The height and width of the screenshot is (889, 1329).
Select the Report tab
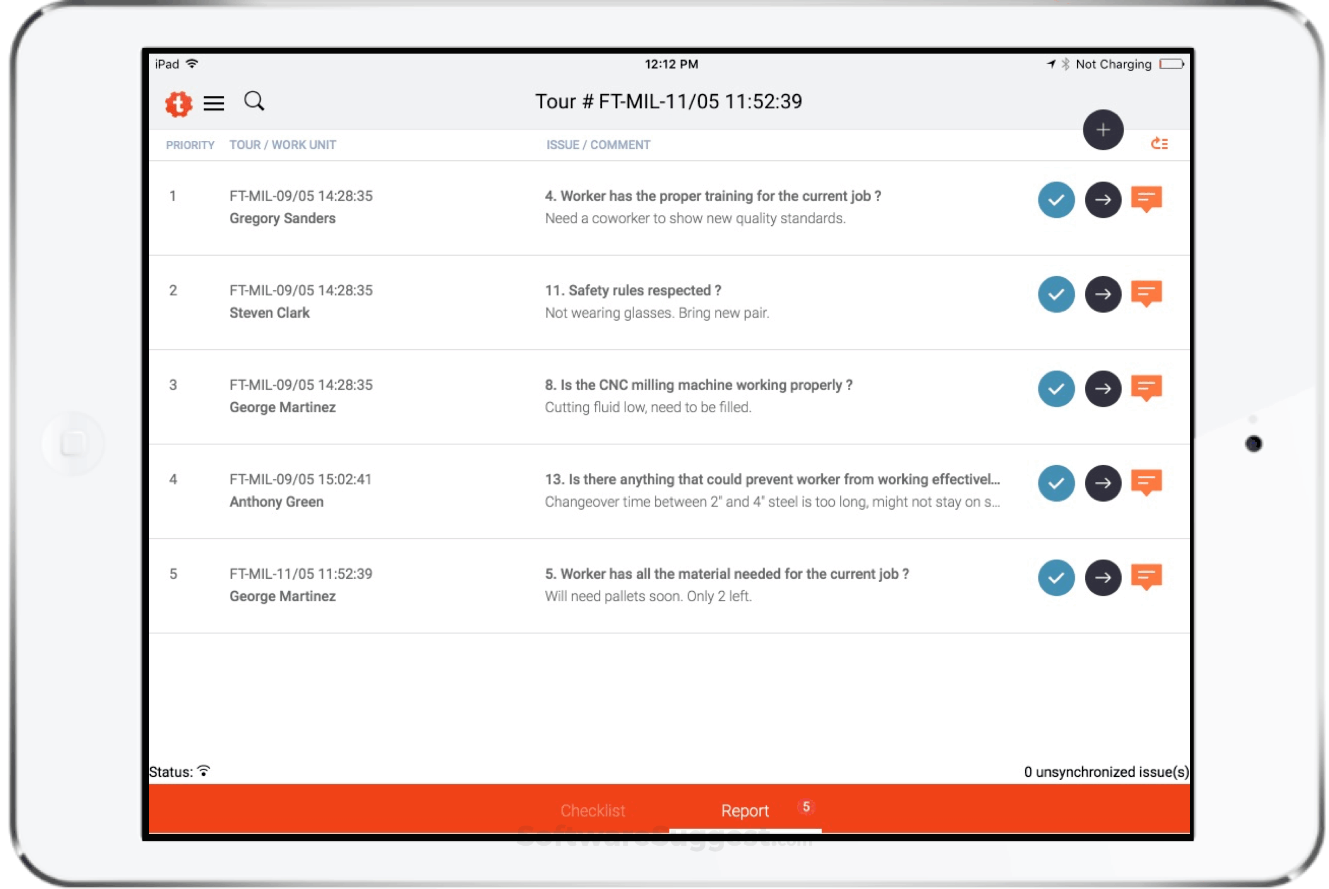[745, 810]
